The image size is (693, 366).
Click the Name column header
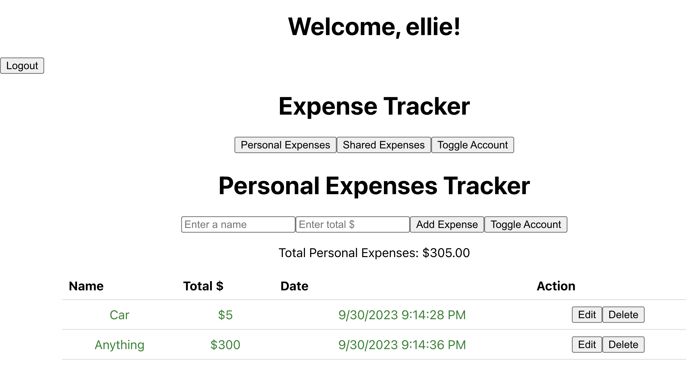pyautogui.click(x=86, y=286)
